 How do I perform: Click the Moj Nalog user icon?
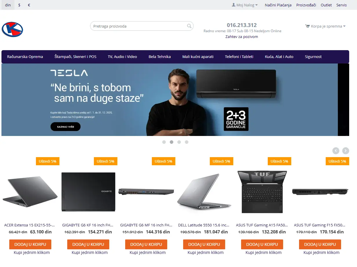(234, 5)
